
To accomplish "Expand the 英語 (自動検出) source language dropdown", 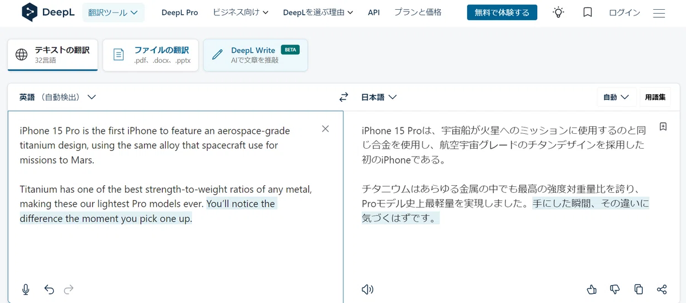I will click(57, 97).
